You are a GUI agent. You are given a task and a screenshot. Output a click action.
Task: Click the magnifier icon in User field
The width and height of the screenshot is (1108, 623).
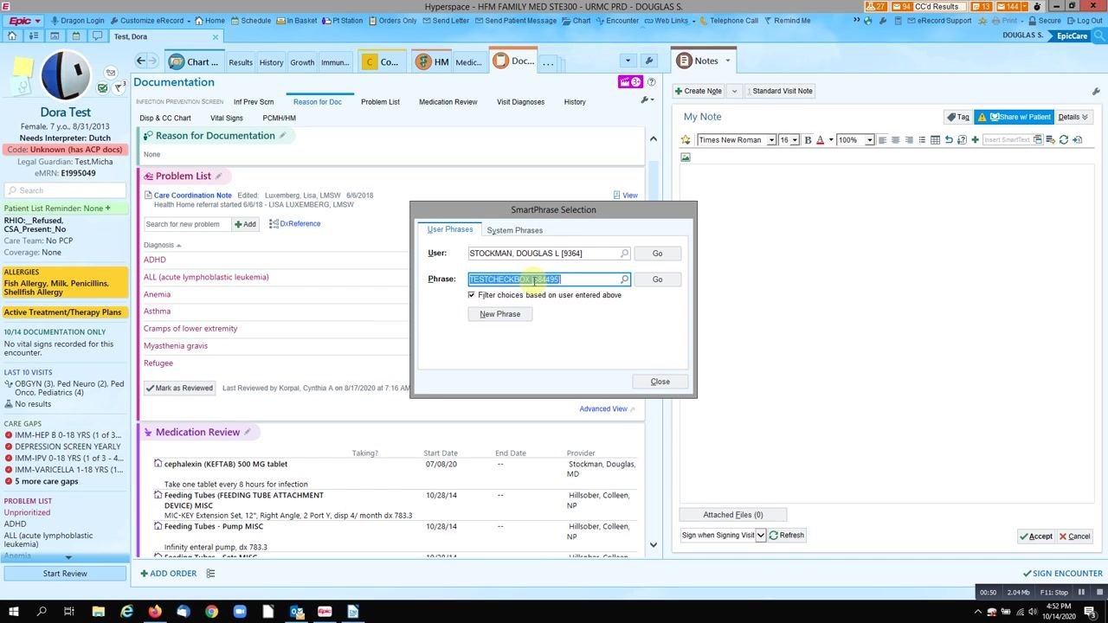coord(624,254)
